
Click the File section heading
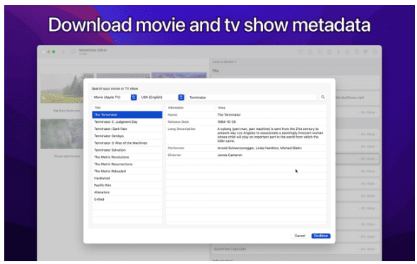click(x=216, y=71)
